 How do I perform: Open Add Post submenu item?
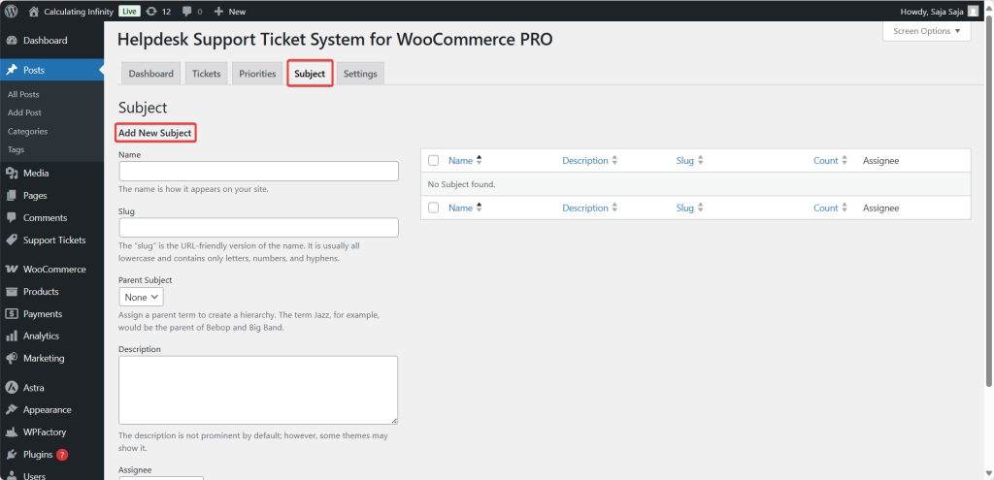[24, 112]
